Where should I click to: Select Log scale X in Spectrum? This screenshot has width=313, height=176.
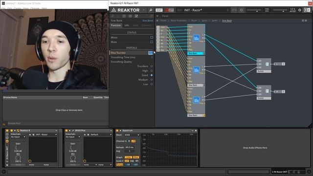132,161
